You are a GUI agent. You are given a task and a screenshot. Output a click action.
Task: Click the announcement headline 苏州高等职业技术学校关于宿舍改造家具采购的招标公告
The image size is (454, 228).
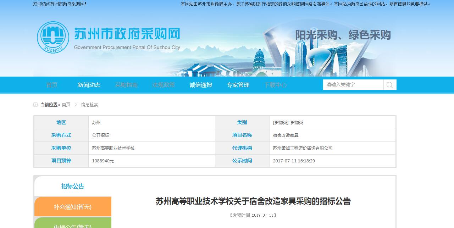pos(253,201)
